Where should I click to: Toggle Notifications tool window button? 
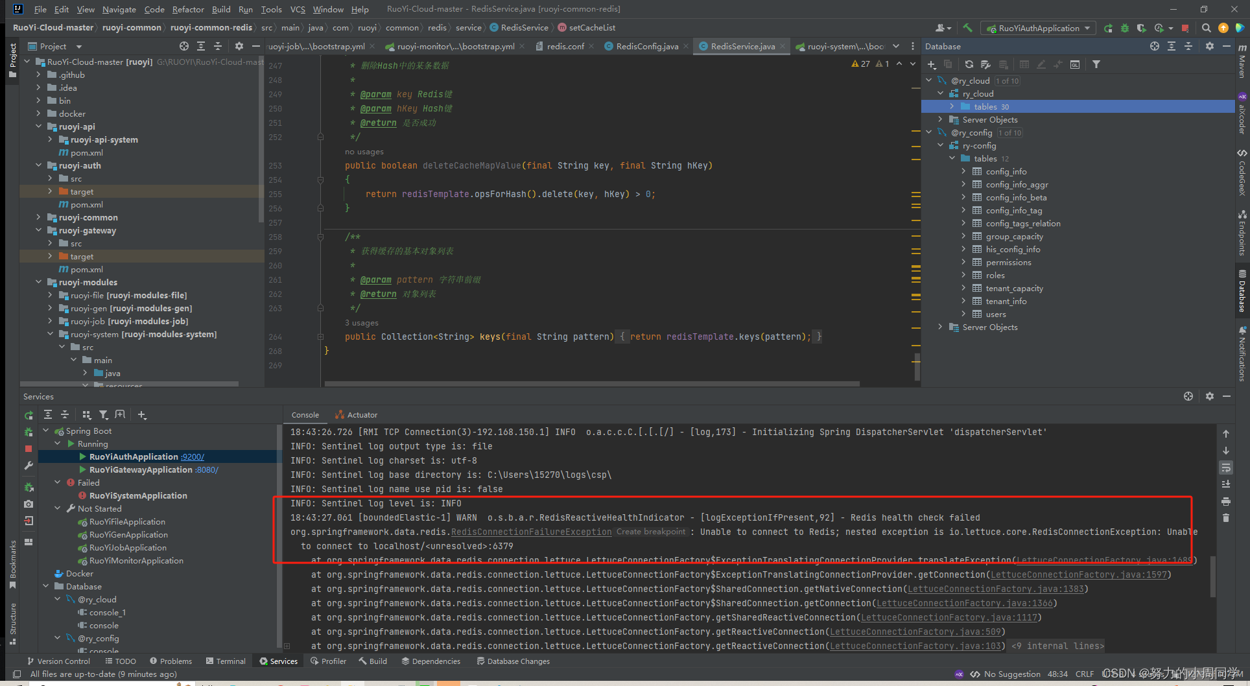1242,354
